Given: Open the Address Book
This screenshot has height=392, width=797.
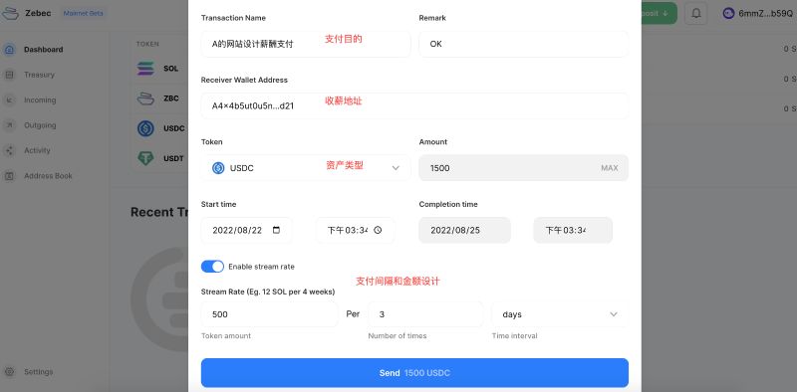Looking at the screenshot, I should 48,176.
